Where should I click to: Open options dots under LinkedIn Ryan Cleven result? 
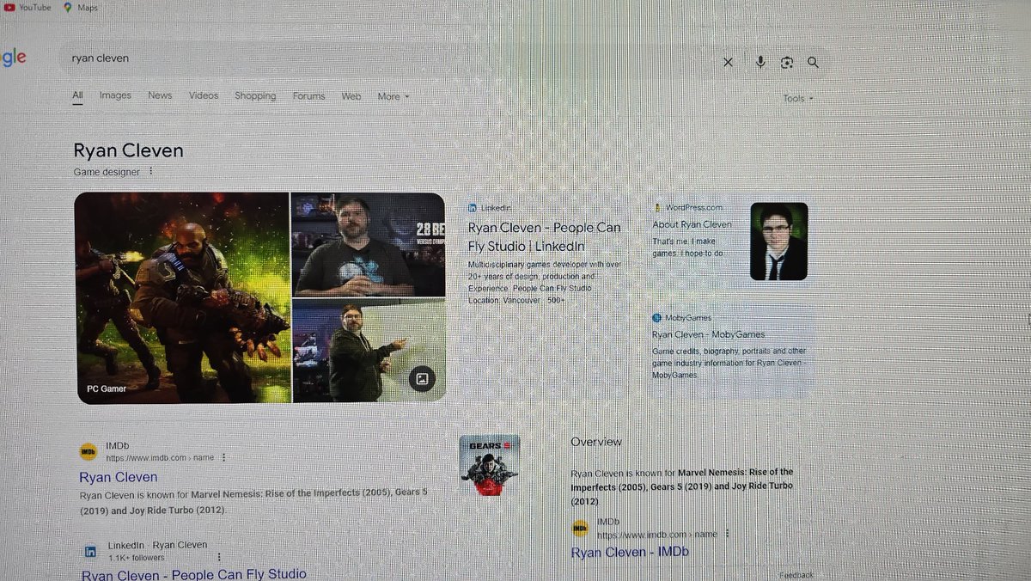[219, 557]
